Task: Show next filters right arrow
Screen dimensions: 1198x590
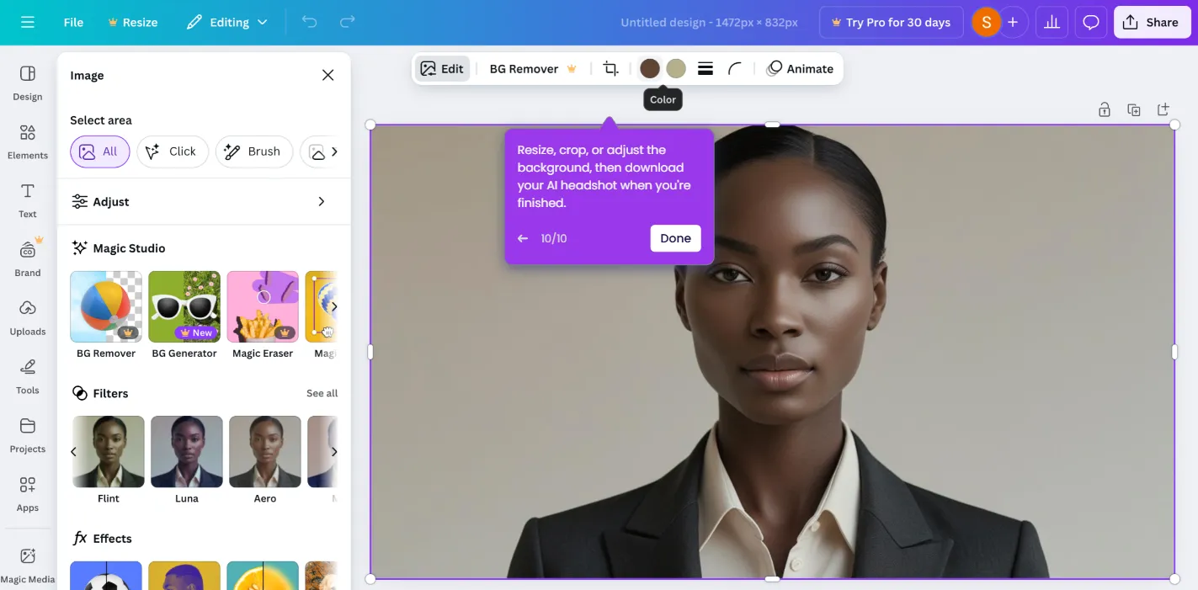Action: pyautogui.click(x=334, y=452)
